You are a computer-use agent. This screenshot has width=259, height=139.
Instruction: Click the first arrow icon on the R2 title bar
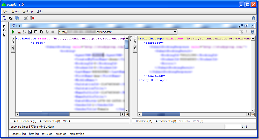click(x=241, y=26)
